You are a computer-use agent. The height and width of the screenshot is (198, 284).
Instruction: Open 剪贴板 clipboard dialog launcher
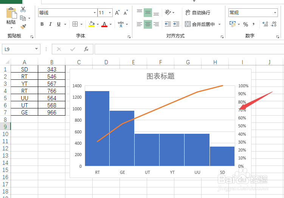32,37
